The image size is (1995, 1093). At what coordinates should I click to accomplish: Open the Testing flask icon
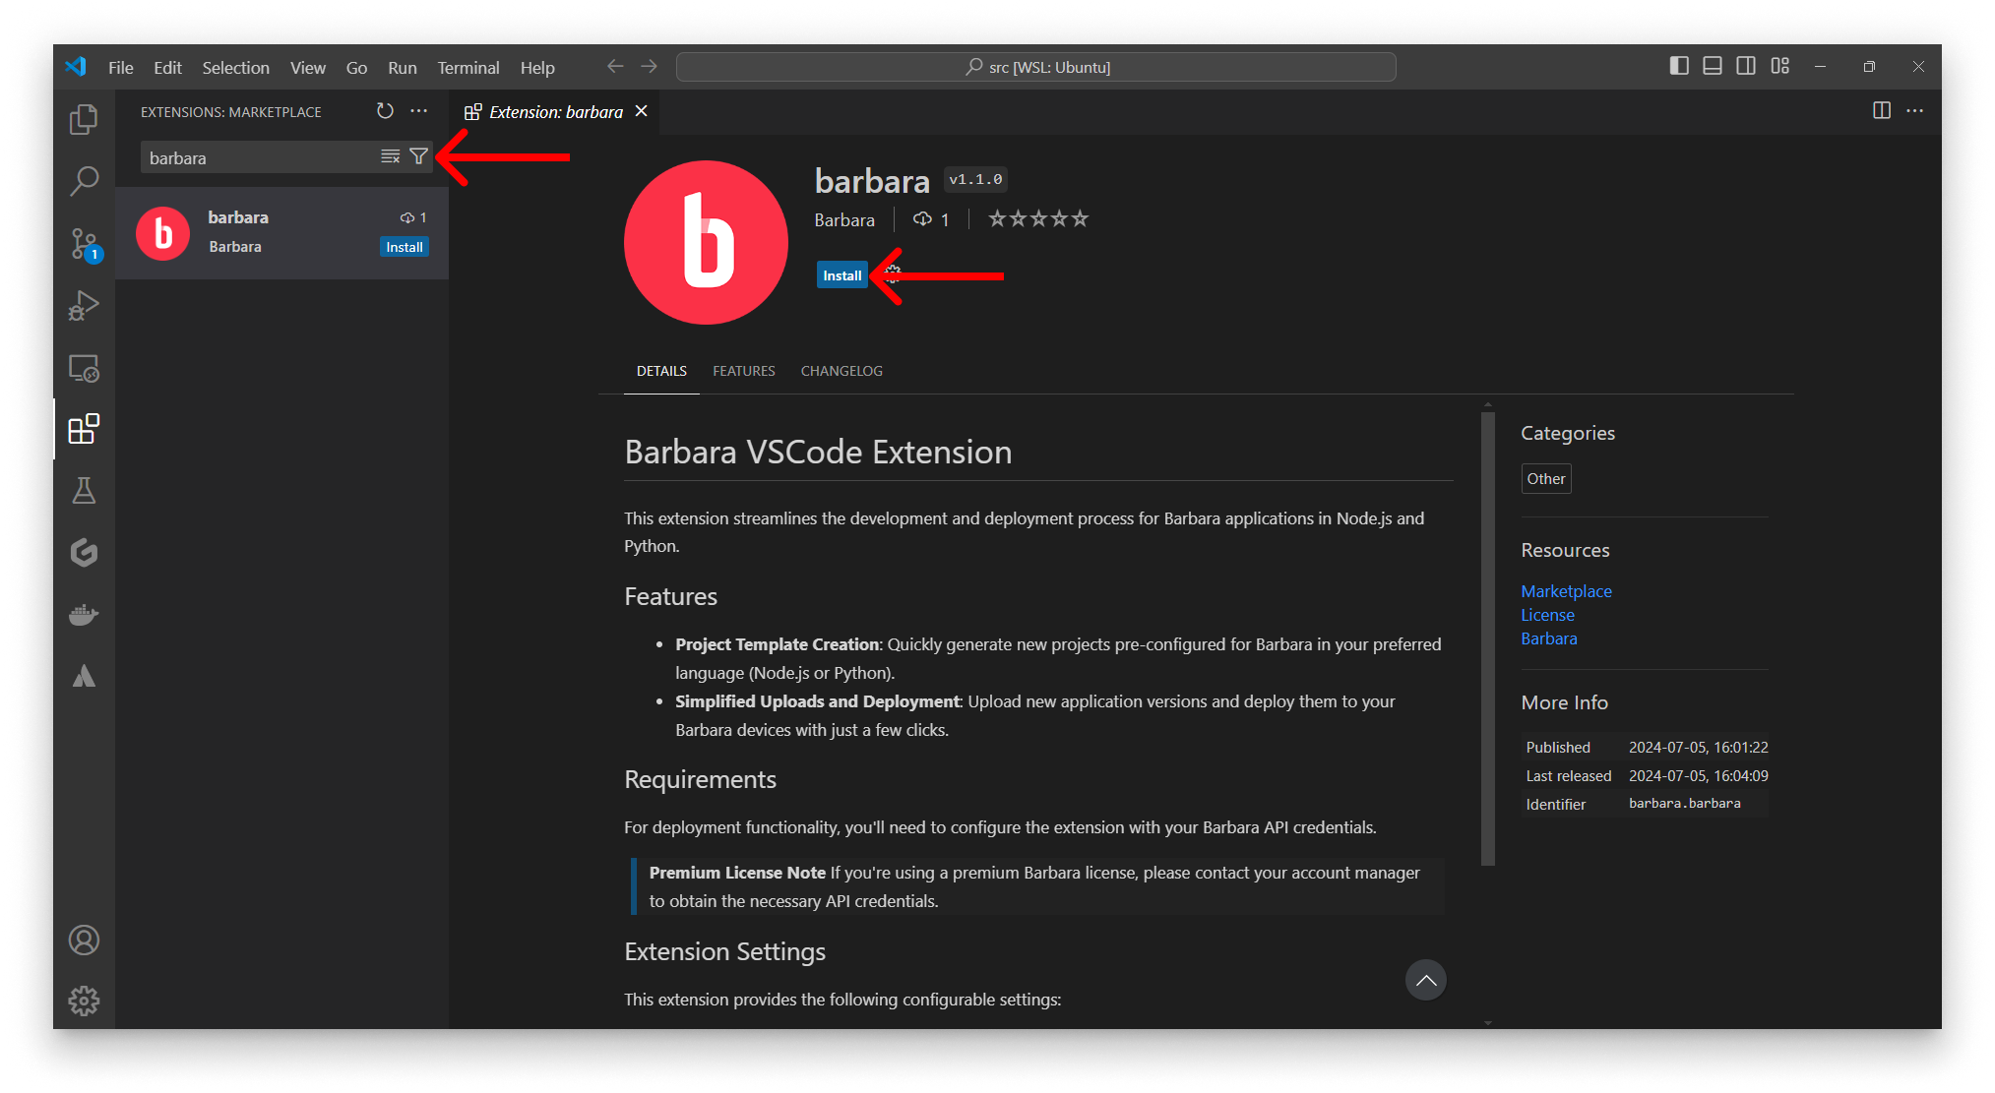pyautogui.click(x=84, y=491)
